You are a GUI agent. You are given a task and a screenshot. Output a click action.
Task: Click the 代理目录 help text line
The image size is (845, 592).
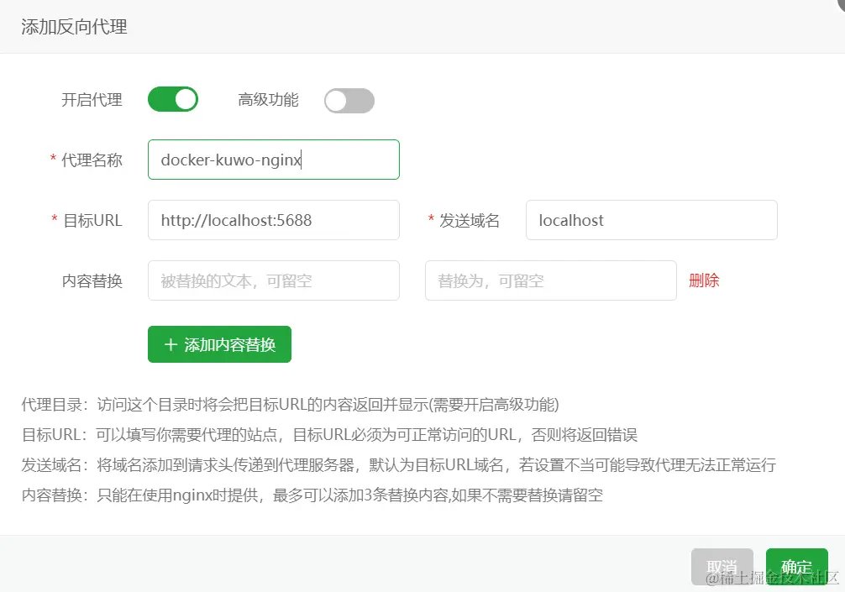(x=290, y=405)
